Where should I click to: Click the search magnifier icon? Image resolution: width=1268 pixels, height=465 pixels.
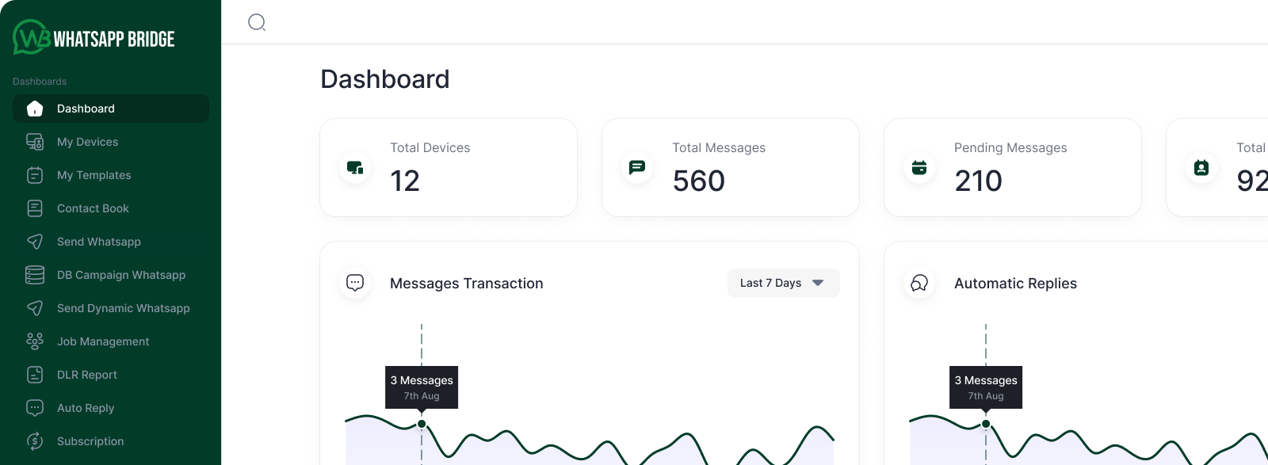(x=257, y=22)
